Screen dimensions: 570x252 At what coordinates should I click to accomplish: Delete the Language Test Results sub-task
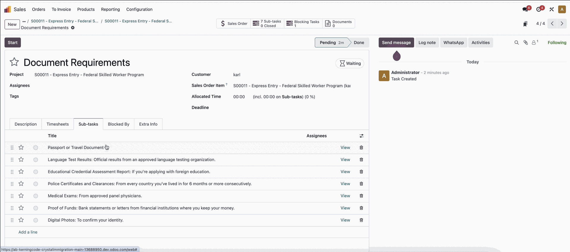pos(361,160)
